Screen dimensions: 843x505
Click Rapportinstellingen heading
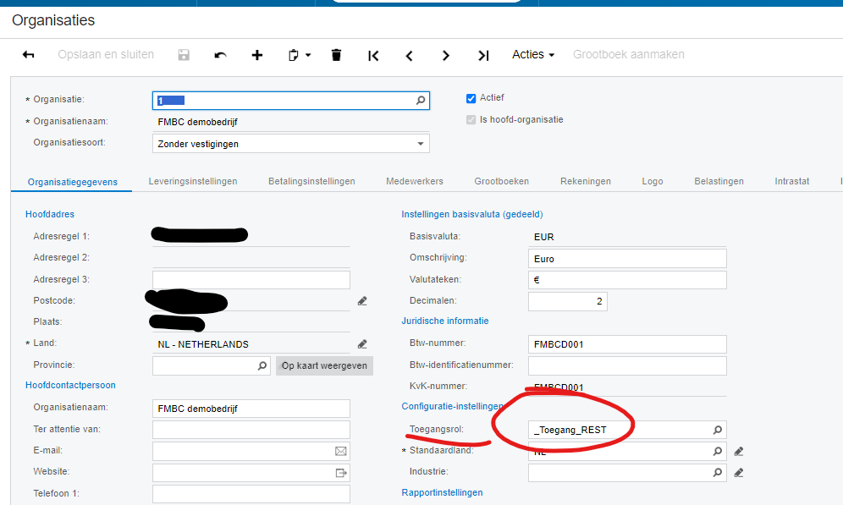pos(442,492)
